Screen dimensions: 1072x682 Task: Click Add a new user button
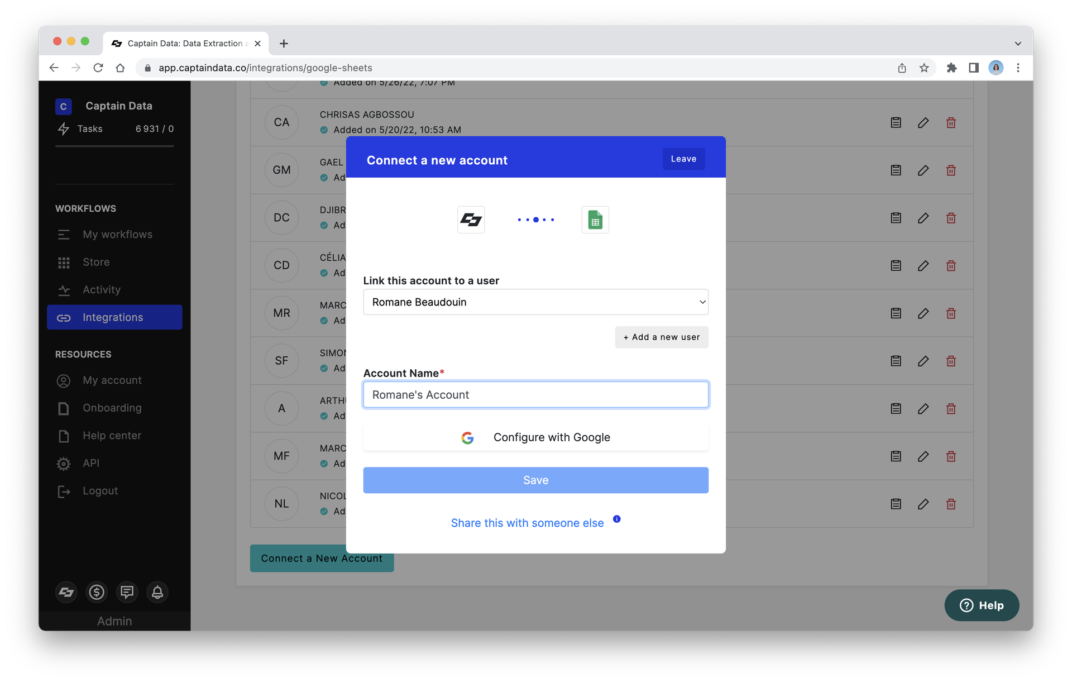662,337
